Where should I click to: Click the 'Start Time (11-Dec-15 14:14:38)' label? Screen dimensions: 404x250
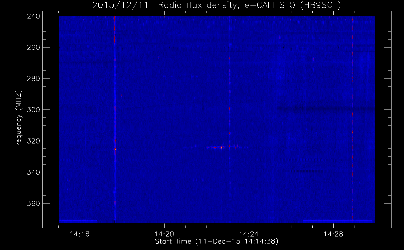pyautogui.click(x=216, y=241)
